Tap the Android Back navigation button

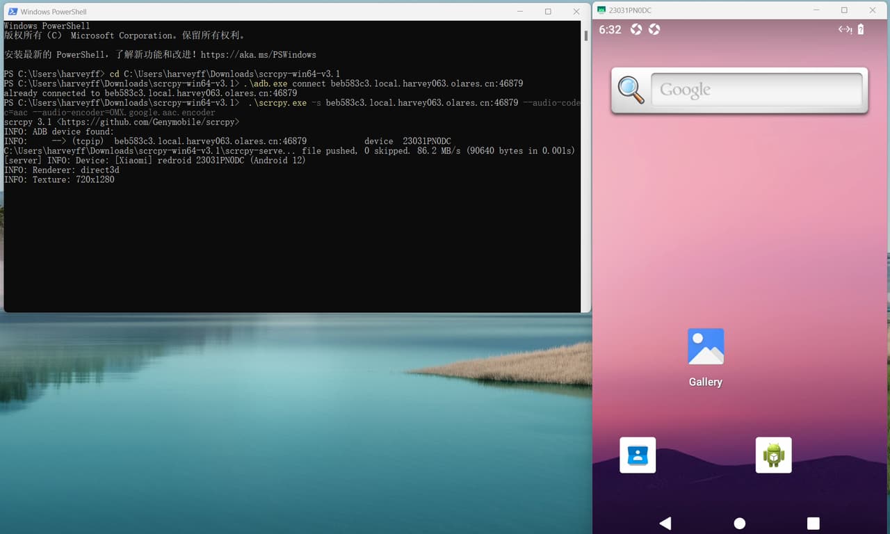point(665,523)
